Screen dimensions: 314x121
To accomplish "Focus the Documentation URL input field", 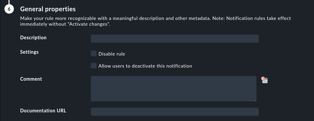I will pos(175,112).
